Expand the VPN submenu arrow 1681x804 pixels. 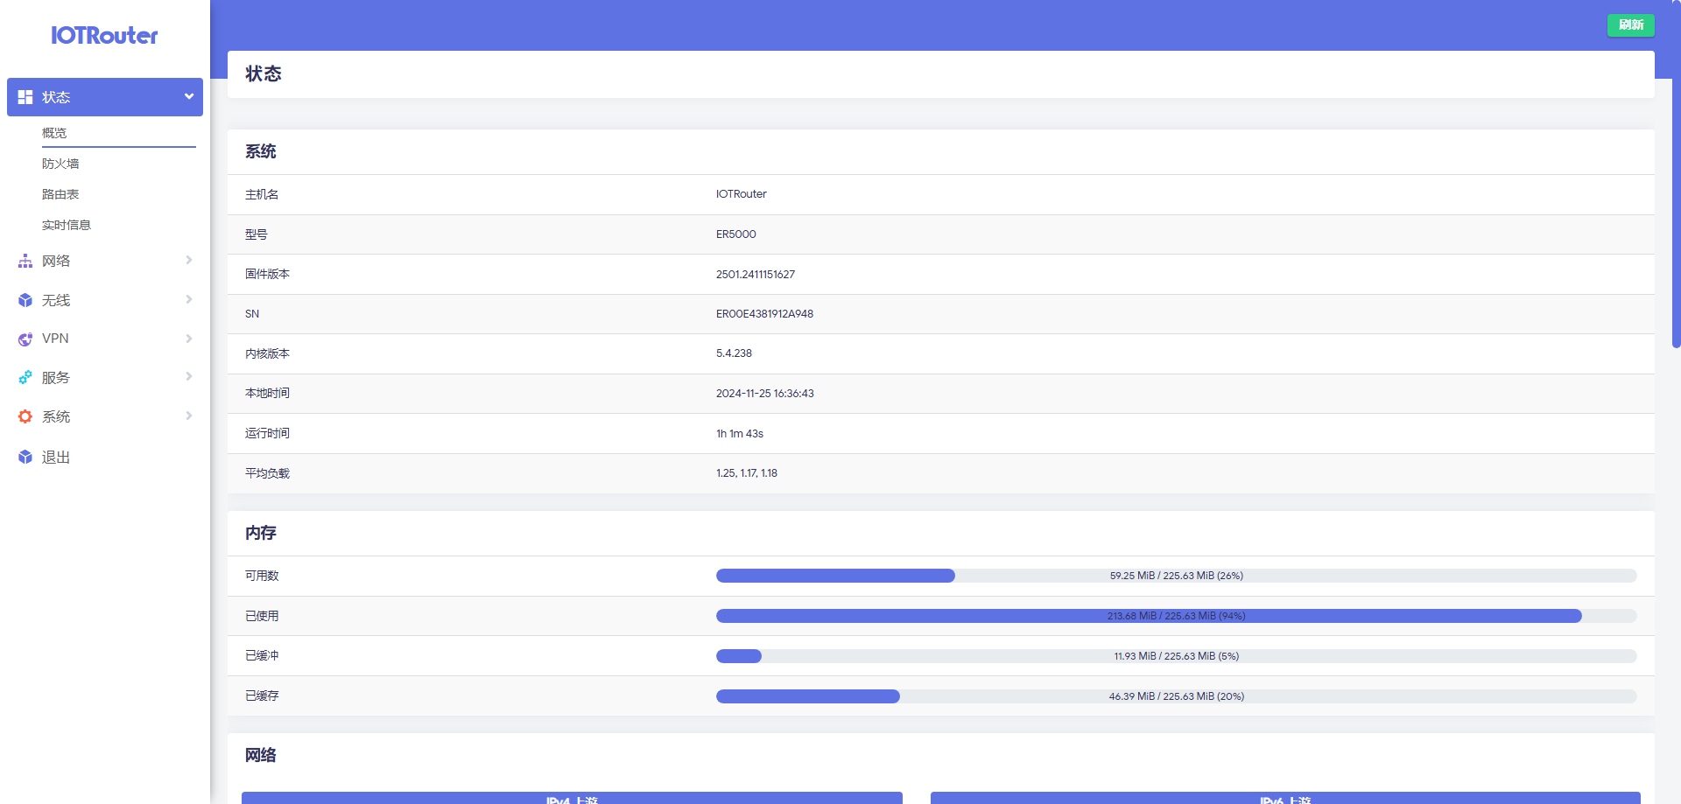point(188,339)
